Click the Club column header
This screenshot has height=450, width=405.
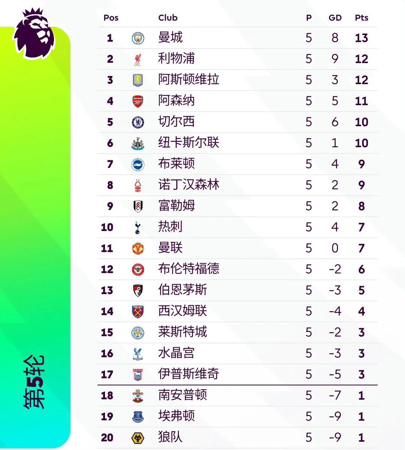[x=168, y=18]
